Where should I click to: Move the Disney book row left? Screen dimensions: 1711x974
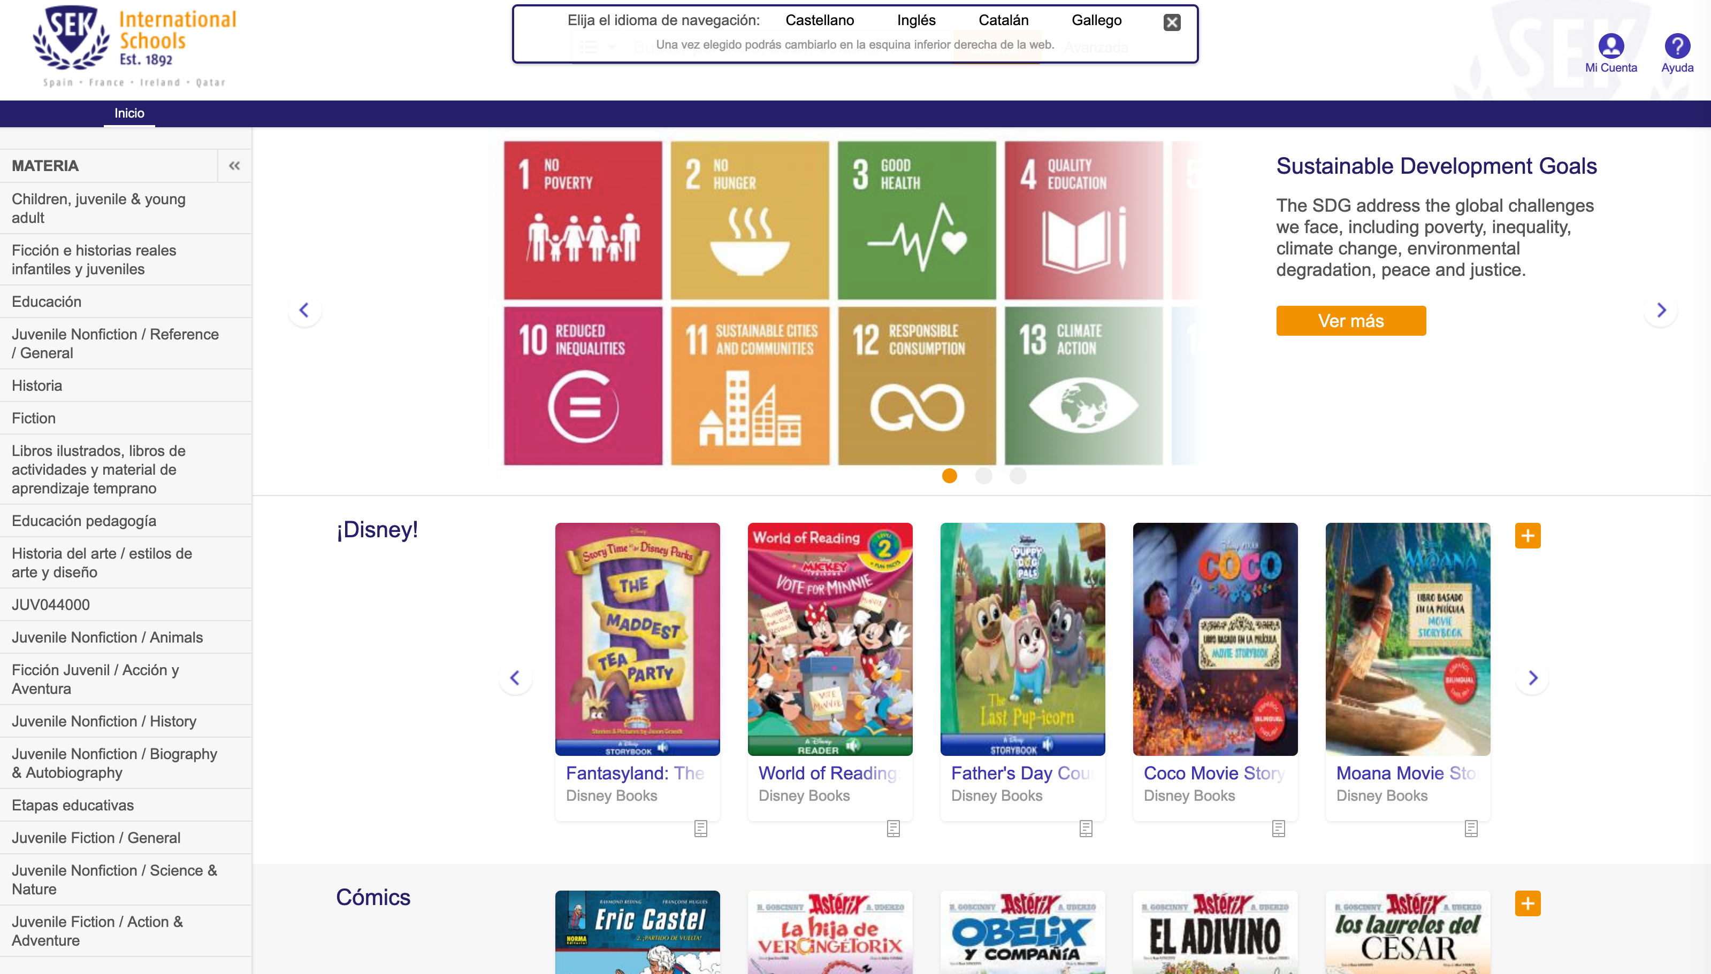pyautogui.click(x=515, y=678)
